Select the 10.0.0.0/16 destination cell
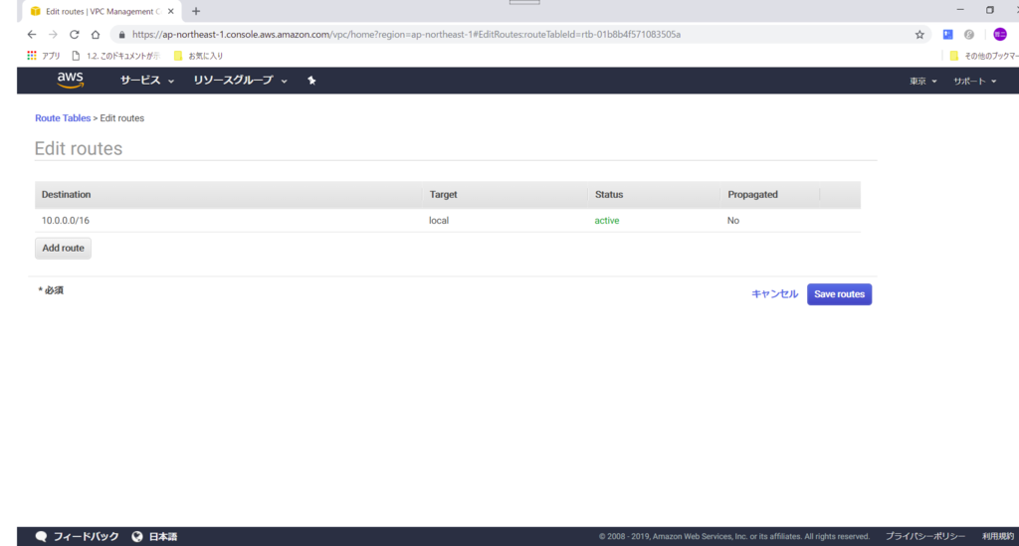Viewport: 1019px width, 546px height. point(66,221)
